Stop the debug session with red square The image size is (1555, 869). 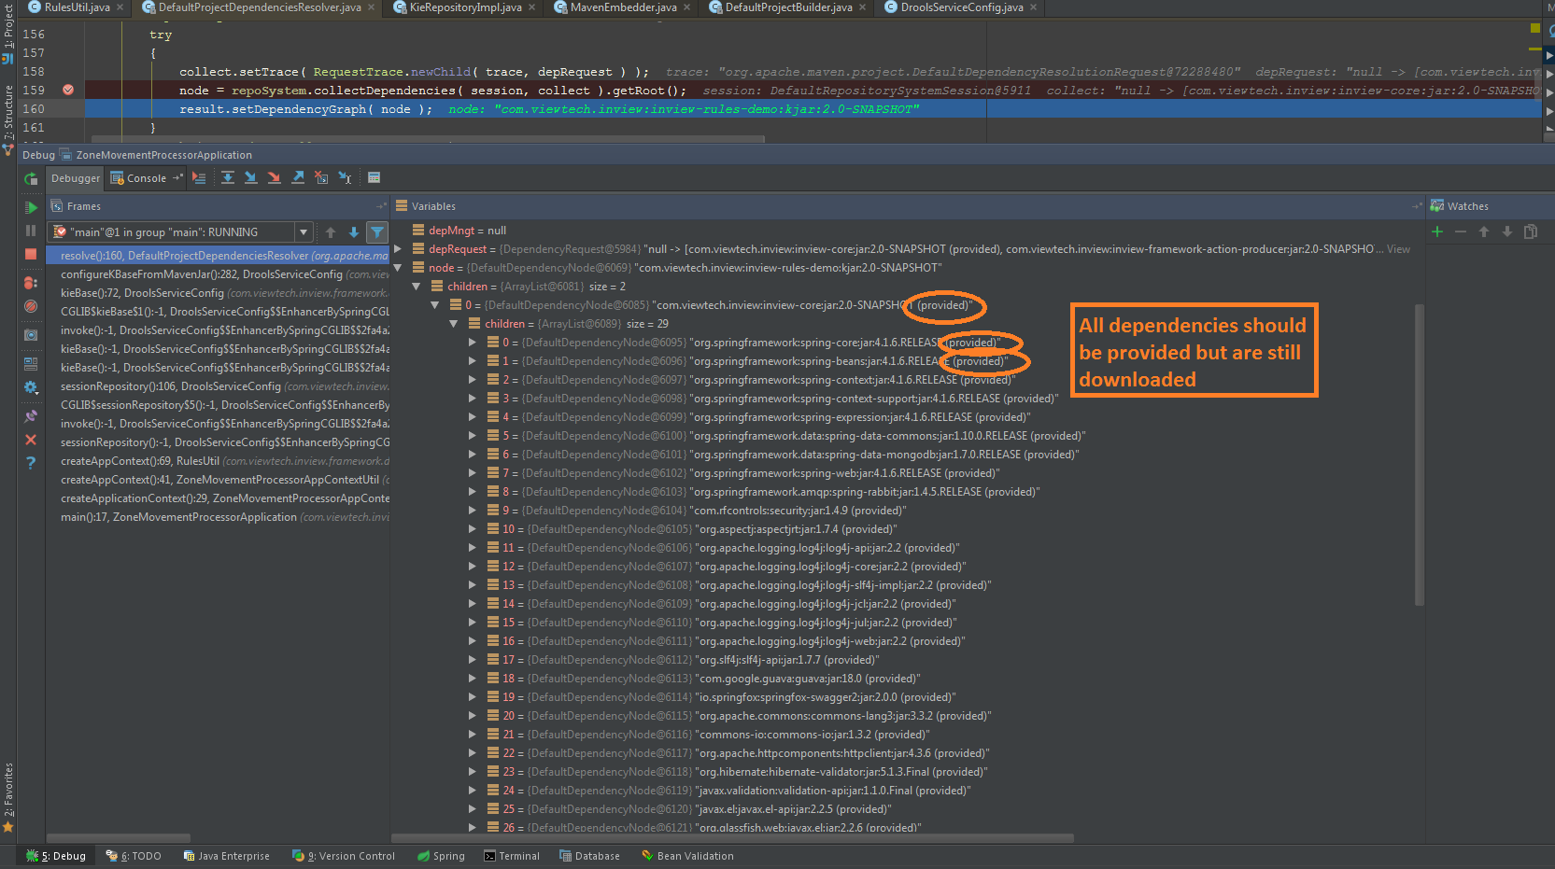coord(31,254)
